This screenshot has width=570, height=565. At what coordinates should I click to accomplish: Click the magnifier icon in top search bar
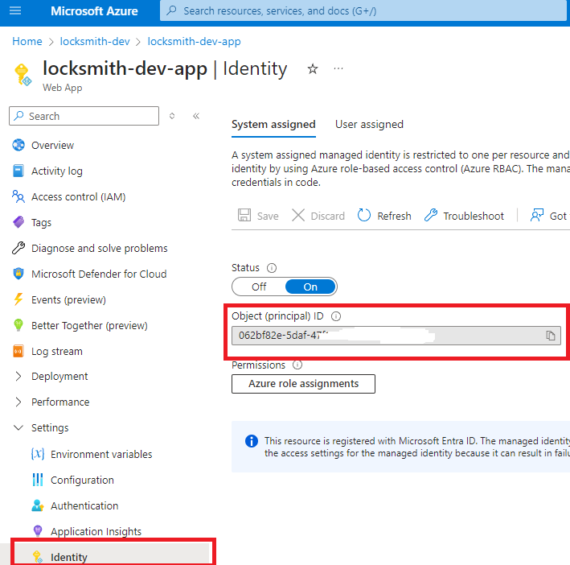171,10
